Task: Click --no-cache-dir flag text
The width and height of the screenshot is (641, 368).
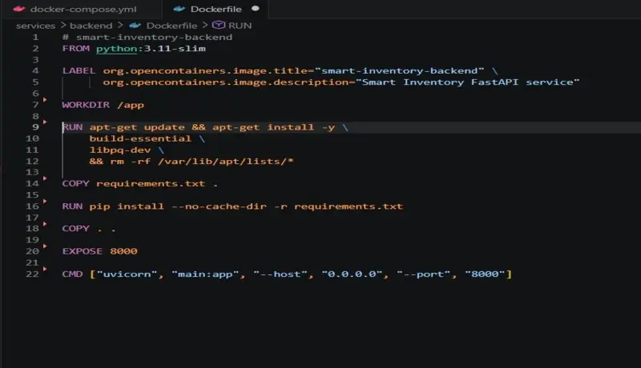Action: pyautogui.click(x=219, y=206)
